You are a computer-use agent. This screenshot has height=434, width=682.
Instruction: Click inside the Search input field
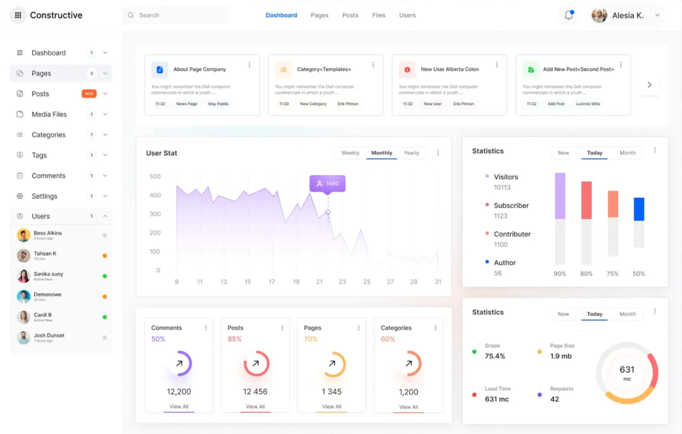[x=165, y=15]
